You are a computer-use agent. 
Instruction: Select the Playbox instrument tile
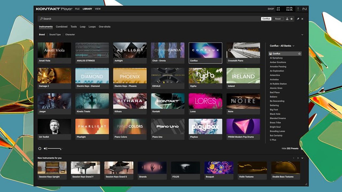click(x=205, y=129)
